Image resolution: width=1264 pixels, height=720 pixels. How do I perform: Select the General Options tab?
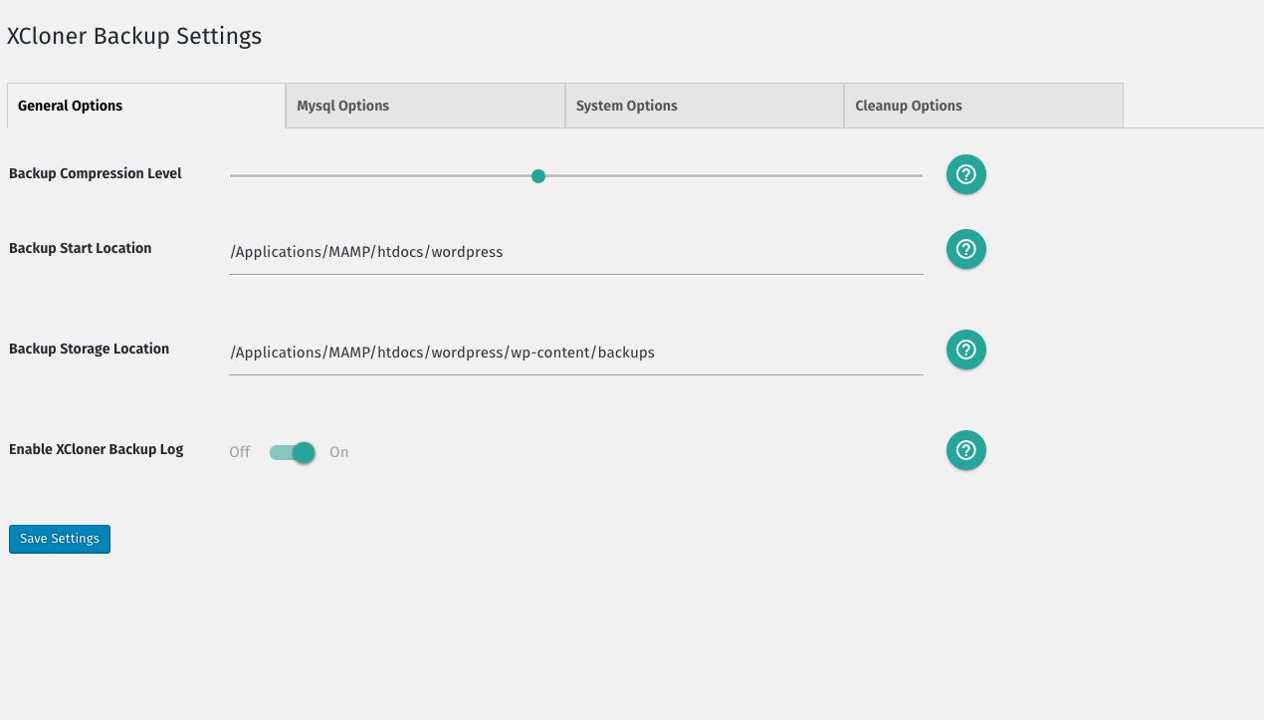146,106
